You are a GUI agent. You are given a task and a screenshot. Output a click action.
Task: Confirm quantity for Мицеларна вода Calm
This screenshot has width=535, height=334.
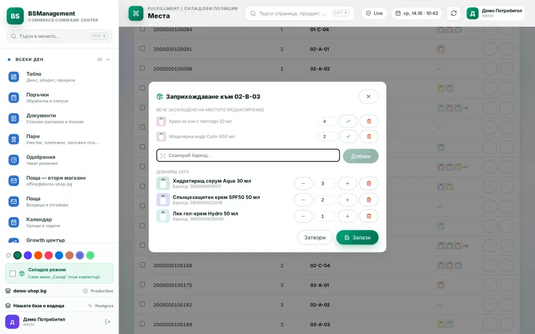point(348,136)
